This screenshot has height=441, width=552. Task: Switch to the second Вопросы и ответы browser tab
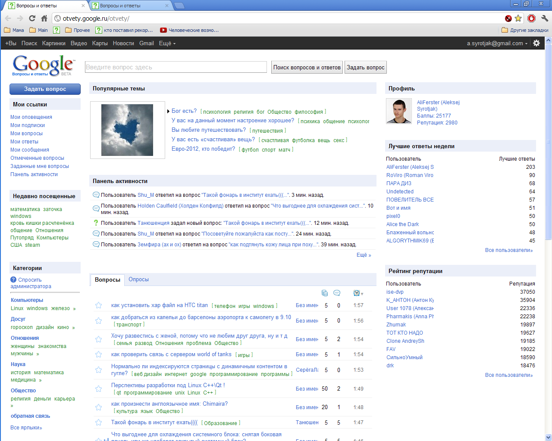point(129,6)
